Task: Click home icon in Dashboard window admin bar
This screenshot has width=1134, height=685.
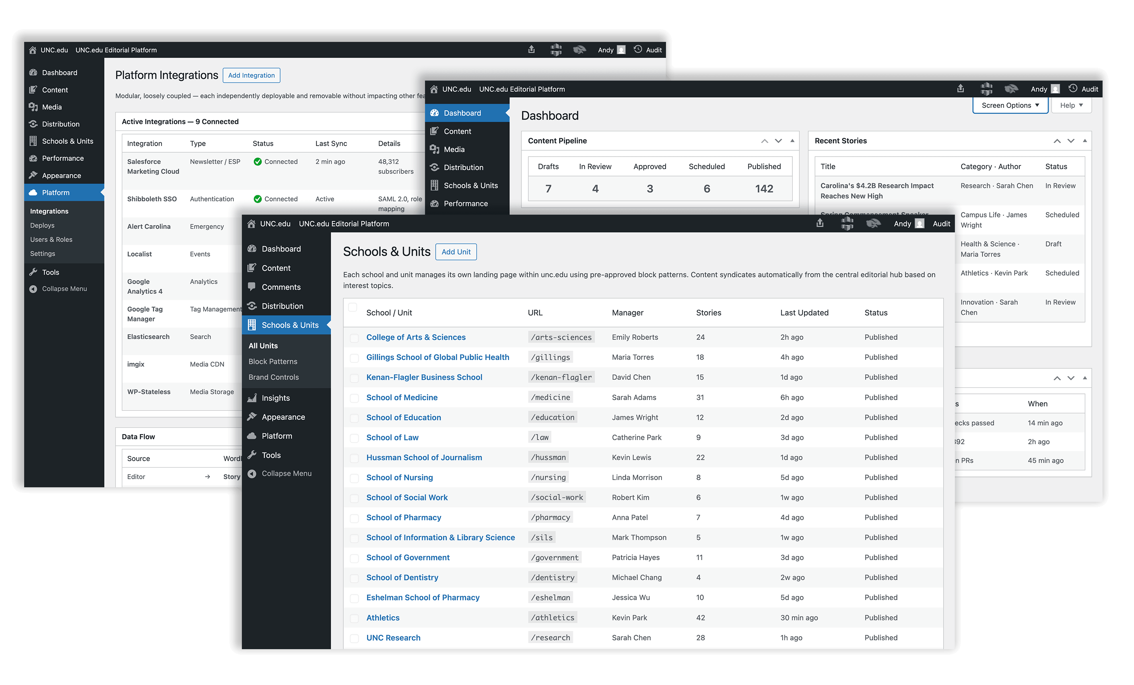Action: pyautogui.click(x=433, y=89)
